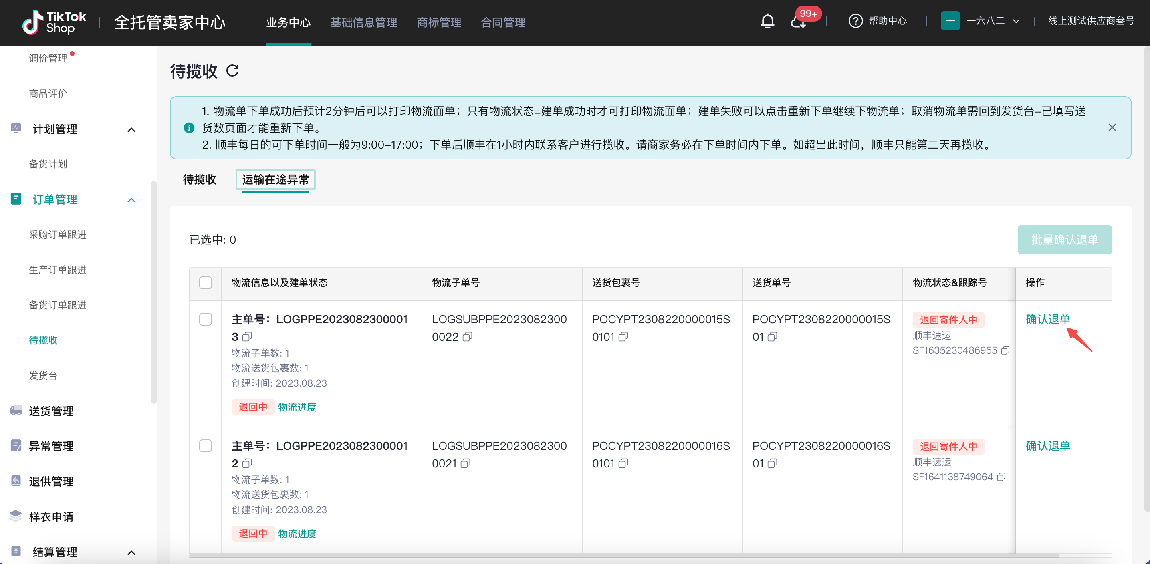Click the 批量确认退单 button
The width and height of the screenshot is (1150, 564).
pyautogui.click(x=1065, y=240)
